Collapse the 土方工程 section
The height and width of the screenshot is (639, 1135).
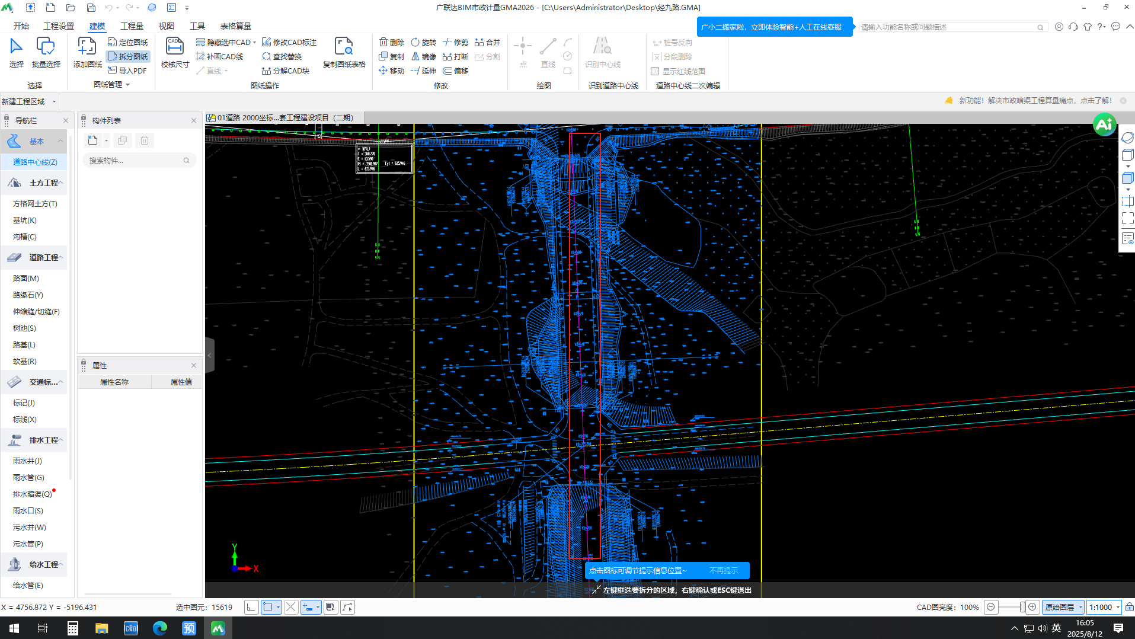coord(60,183)
